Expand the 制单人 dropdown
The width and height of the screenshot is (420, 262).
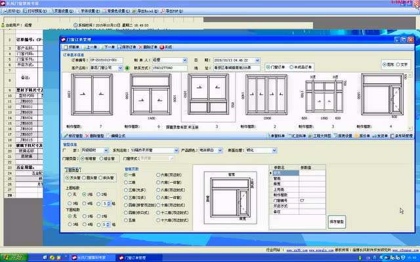click(185, 60)
